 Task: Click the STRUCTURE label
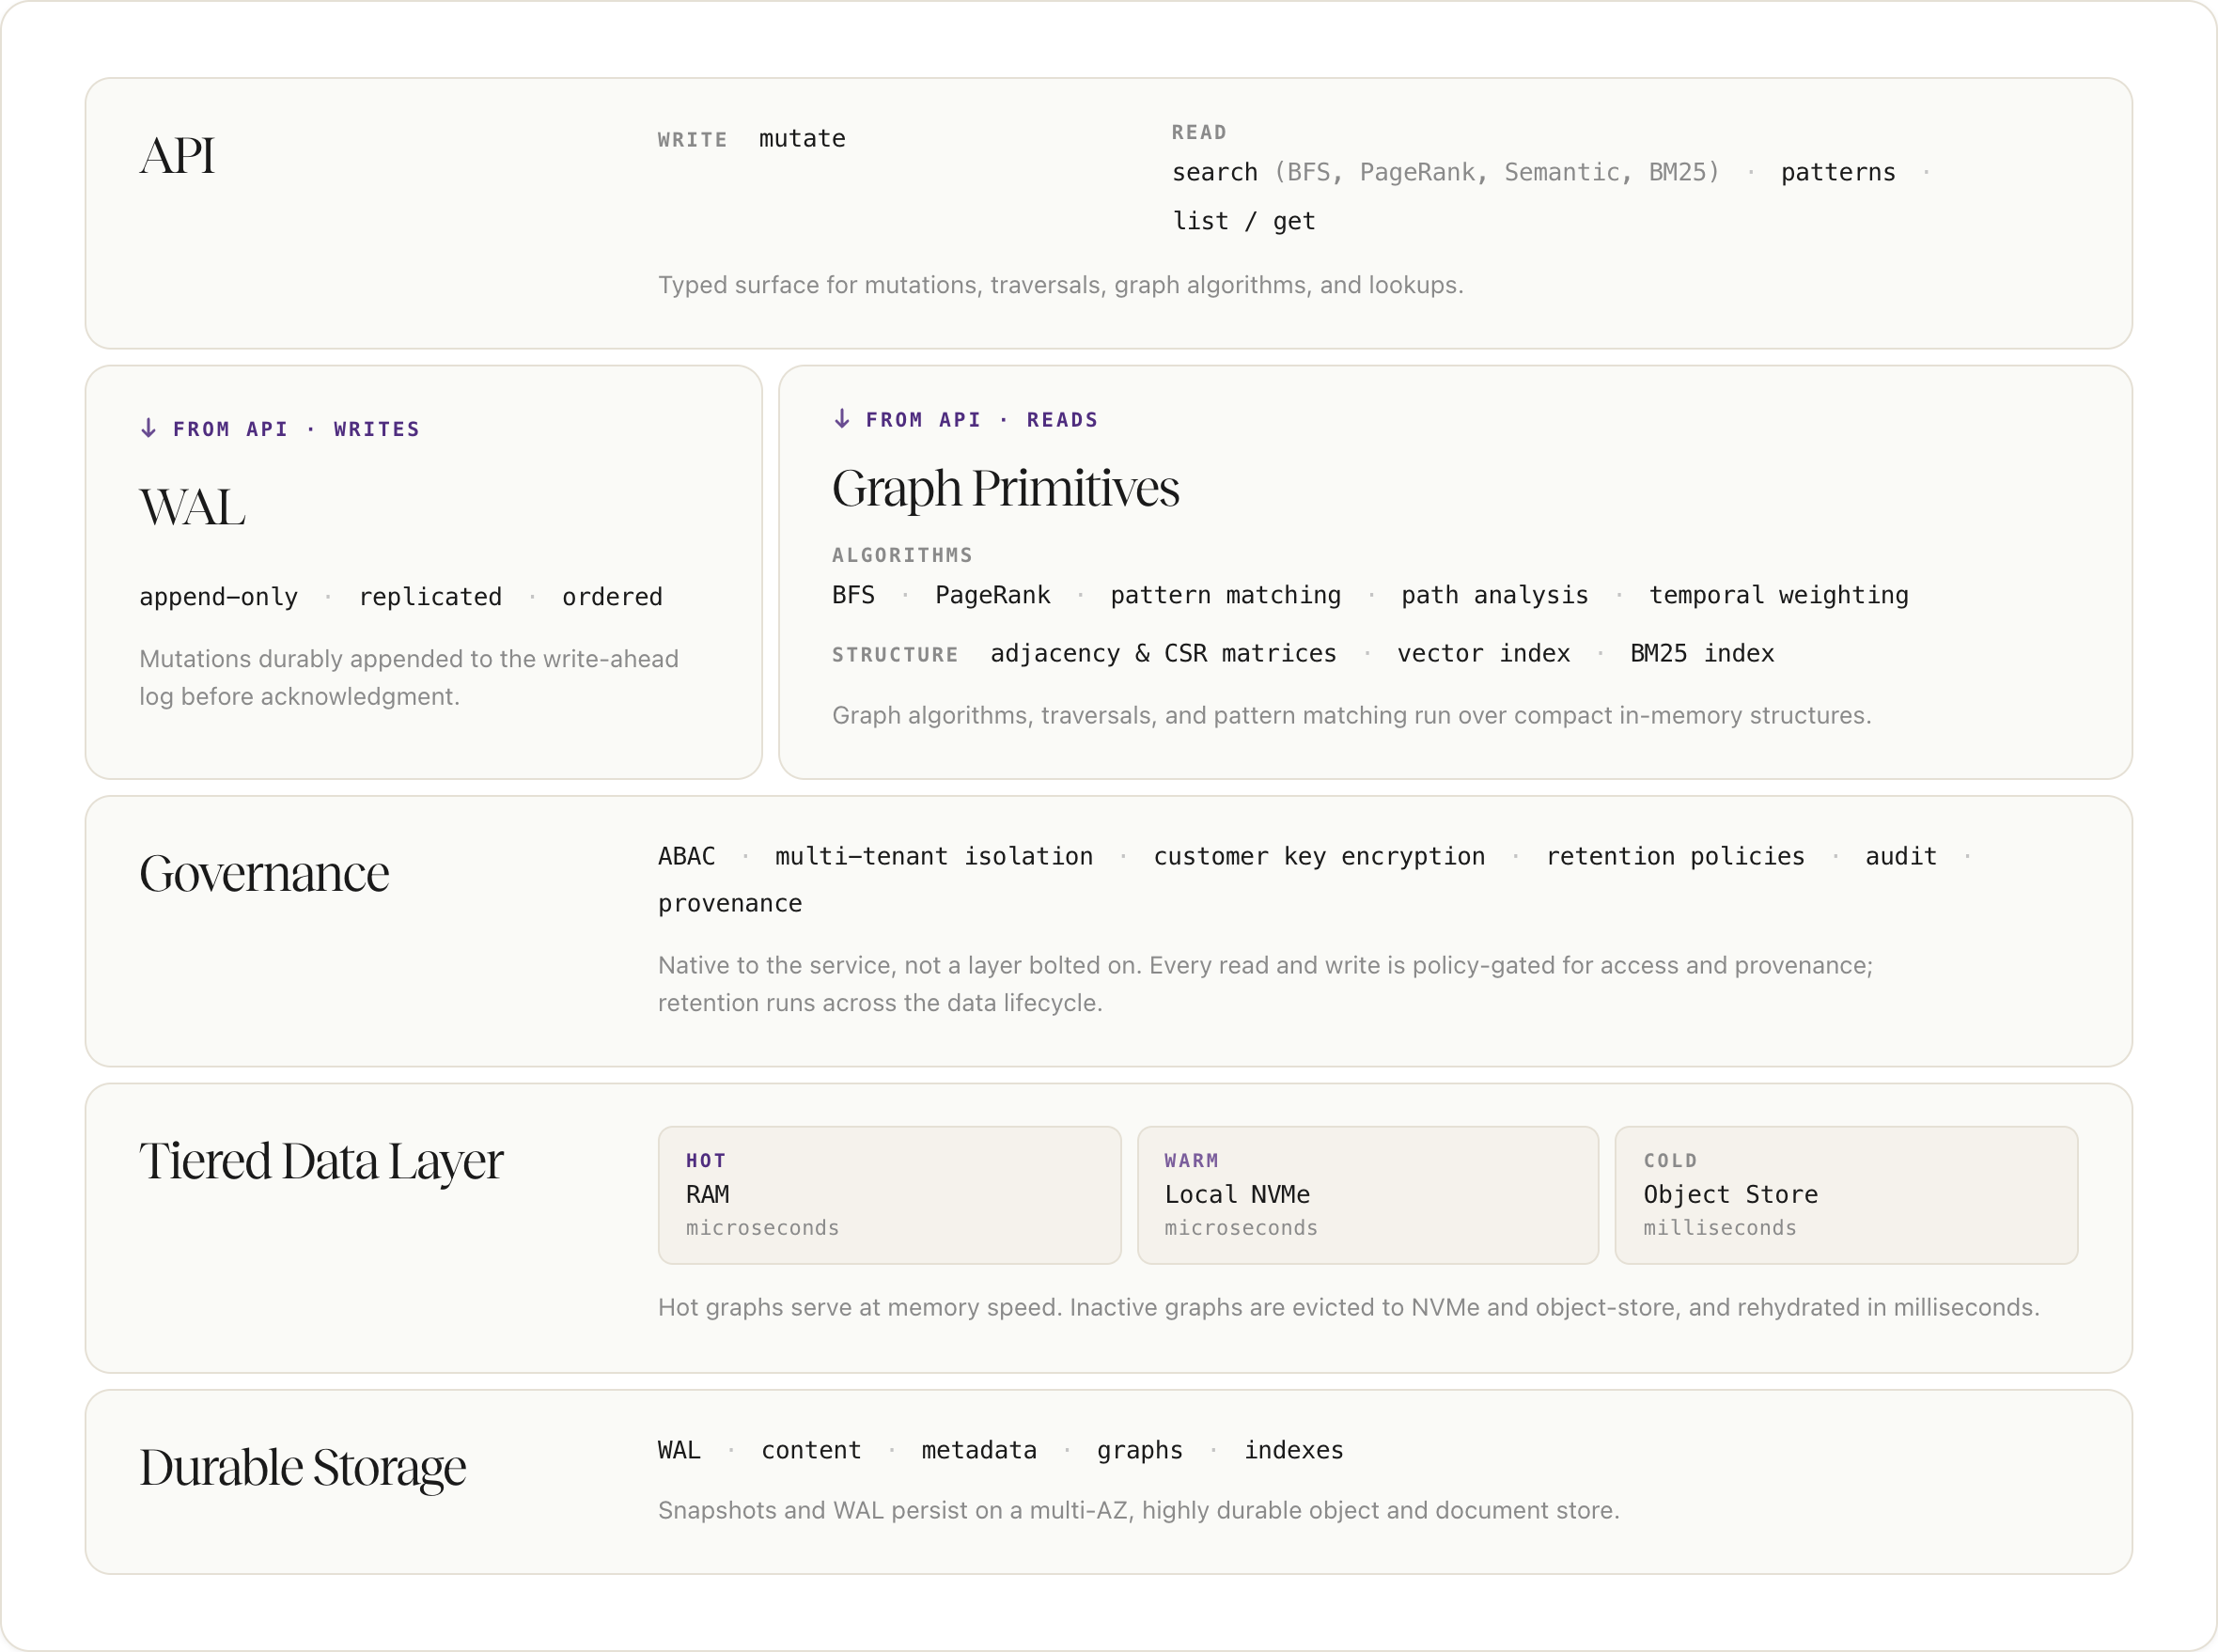pos(895,655)
